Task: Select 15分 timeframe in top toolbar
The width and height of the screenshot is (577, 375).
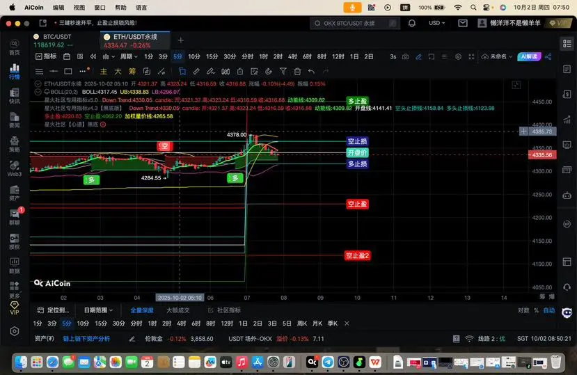Action: (x=212, y=56)
